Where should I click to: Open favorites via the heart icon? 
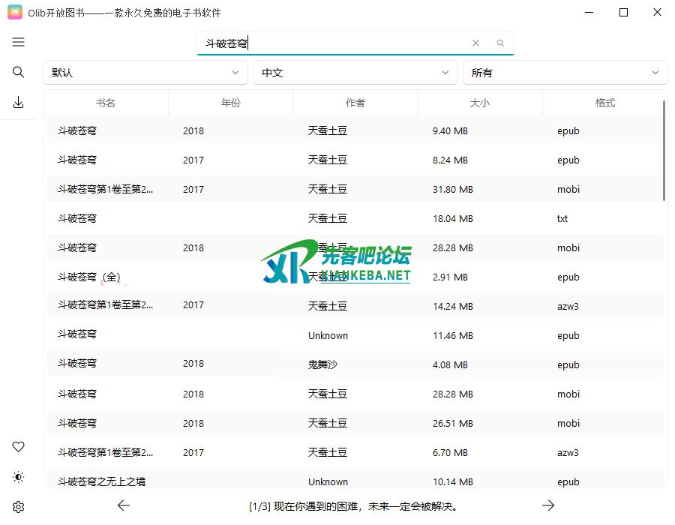(x=19, y=447)
